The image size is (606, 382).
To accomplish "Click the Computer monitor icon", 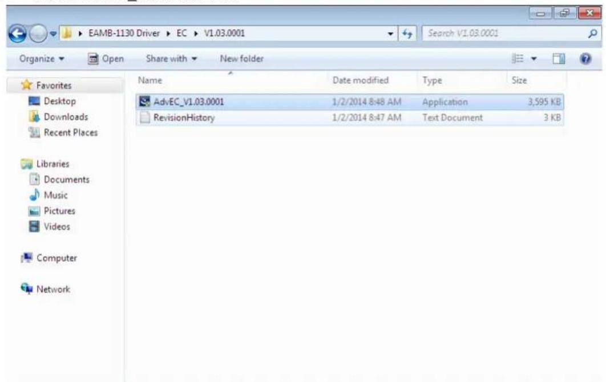I will [27, 258].
